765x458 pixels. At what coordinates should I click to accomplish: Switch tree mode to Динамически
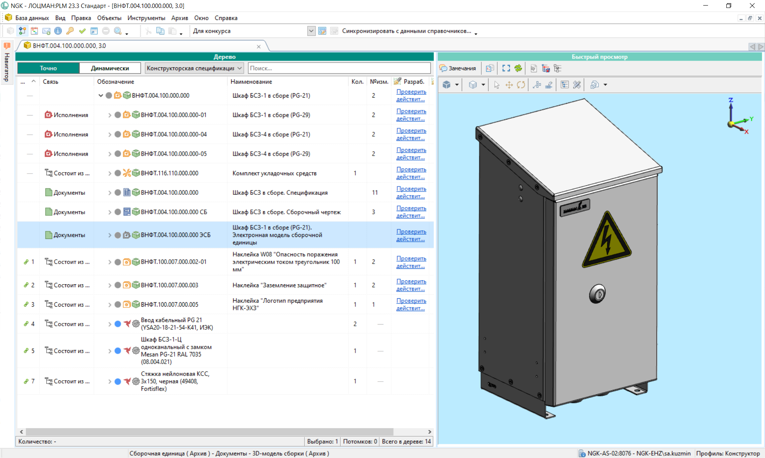(110, 68)
